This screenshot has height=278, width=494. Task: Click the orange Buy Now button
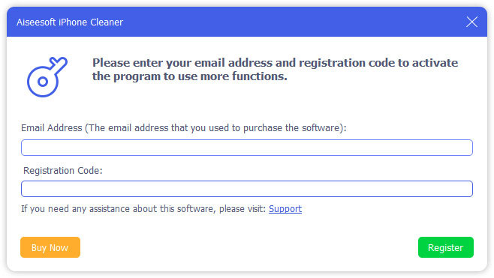point(50,247)
